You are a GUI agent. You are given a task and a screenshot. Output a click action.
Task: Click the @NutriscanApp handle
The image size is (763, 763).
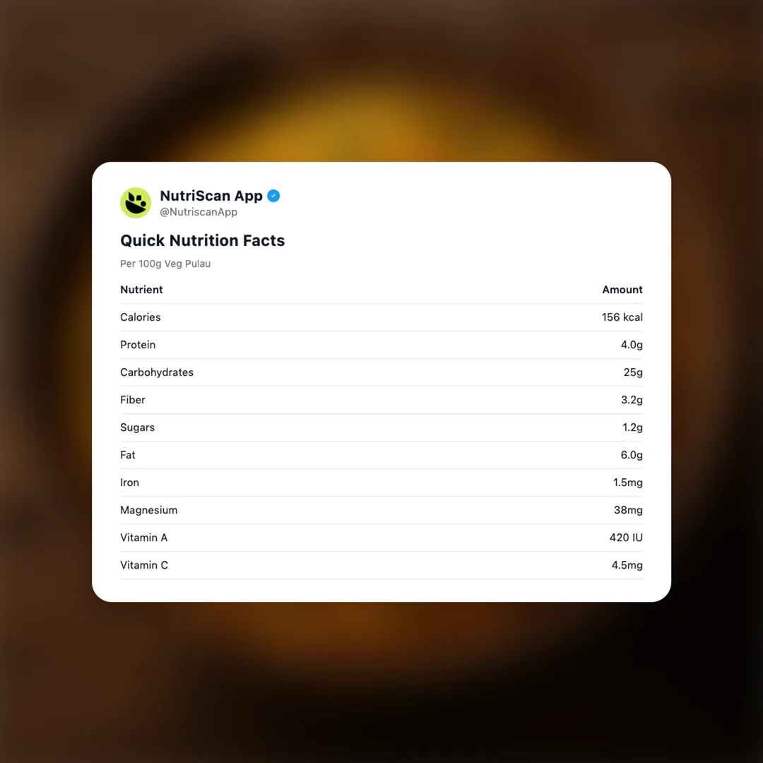click(199, 212)
